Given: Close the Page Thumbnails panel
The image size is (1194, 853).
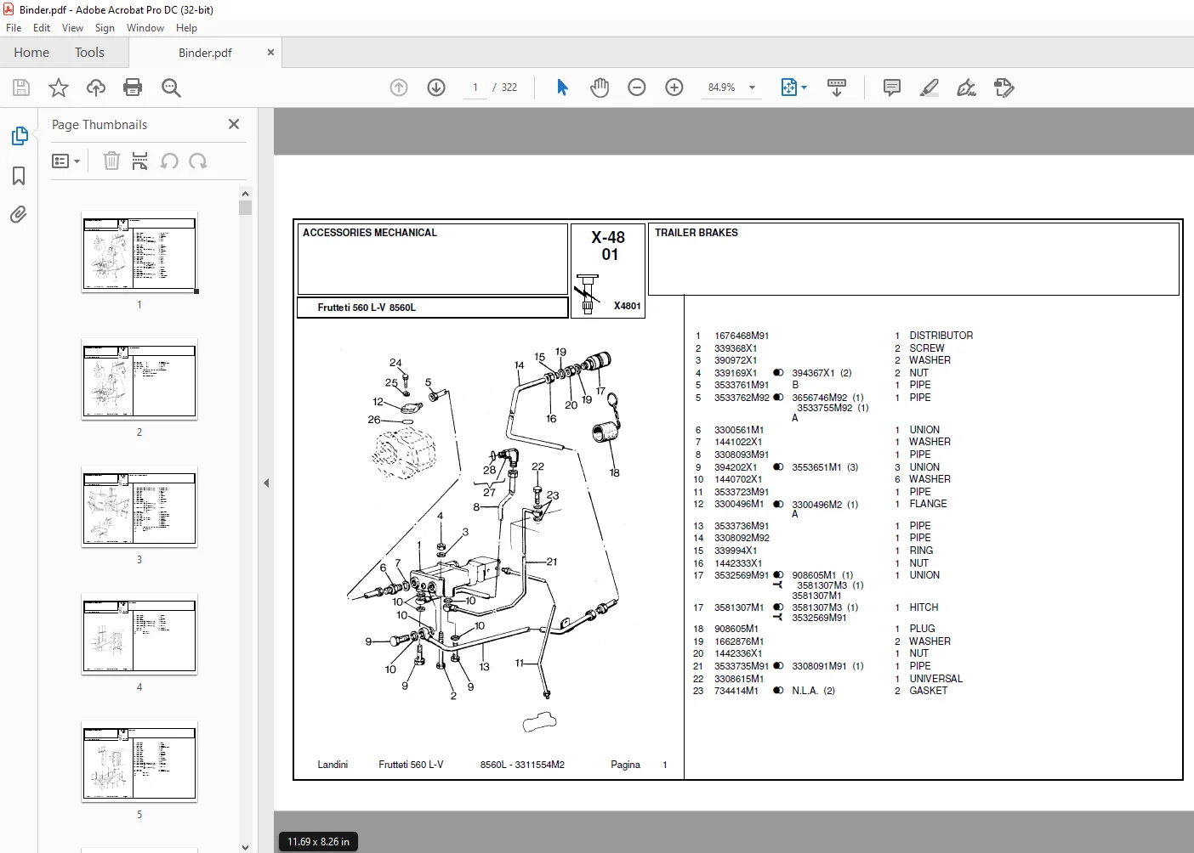Looking at the screenshot, I should click(x=234, y=124).
